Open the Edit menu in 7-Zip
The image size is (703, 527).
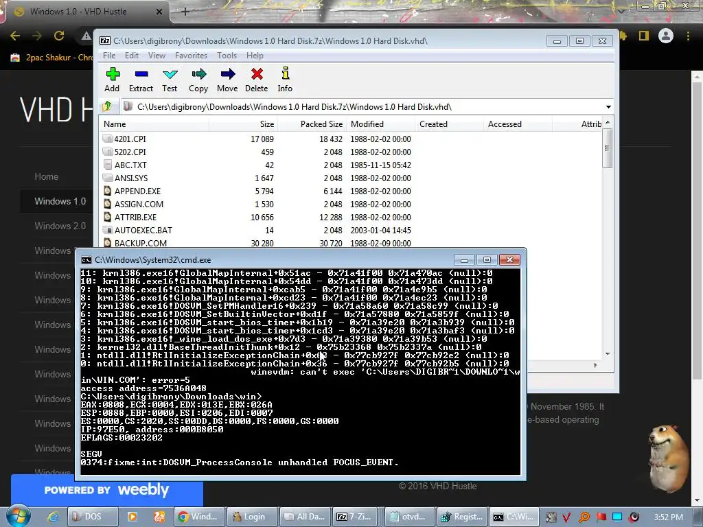coord(131,56)
